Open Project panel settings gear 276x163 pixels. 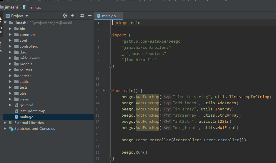pyautogui.click(x=82, y=16)
